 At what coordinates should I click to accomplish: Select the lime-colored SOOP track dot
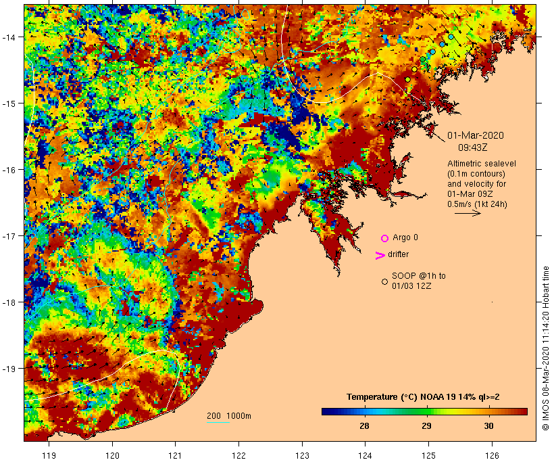(407, 79)
